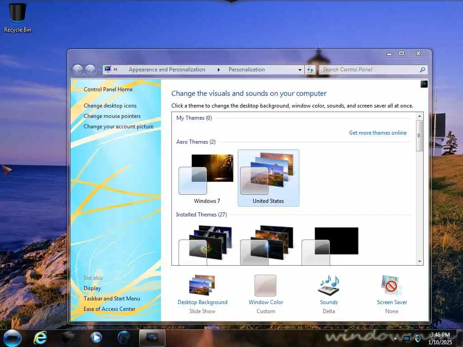
Task: Click the themes list scroll-down arrow
Action: (x=419, y=262)
